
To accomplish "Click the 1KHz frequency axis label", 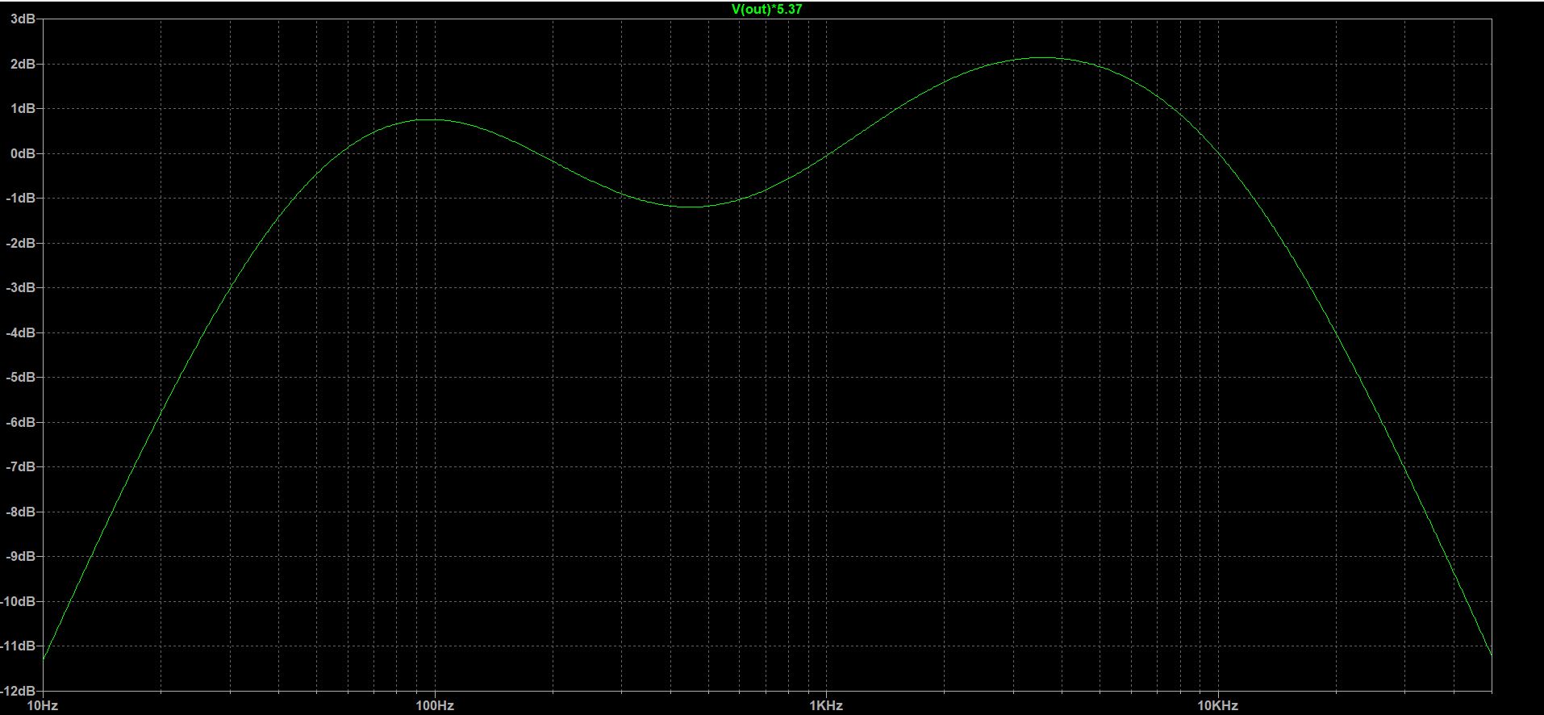I will pyautogui.click(x=826, y=705).
